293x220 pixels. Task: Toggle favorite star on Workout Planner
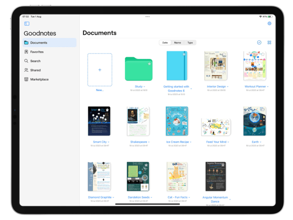[x=263, y=54]
